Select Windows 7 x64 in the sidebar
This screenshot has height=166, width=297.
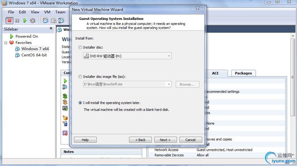click(x=35, y=49)
